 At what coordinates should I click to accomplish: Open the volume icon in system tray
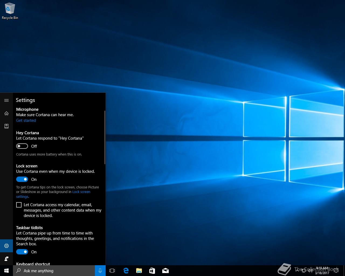(310, 271)
